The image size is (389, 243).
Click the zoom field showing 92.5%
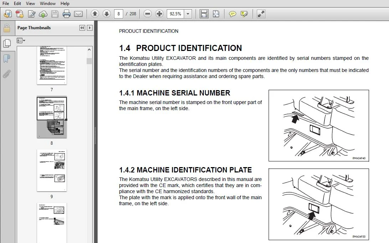(x=175, y=14)
